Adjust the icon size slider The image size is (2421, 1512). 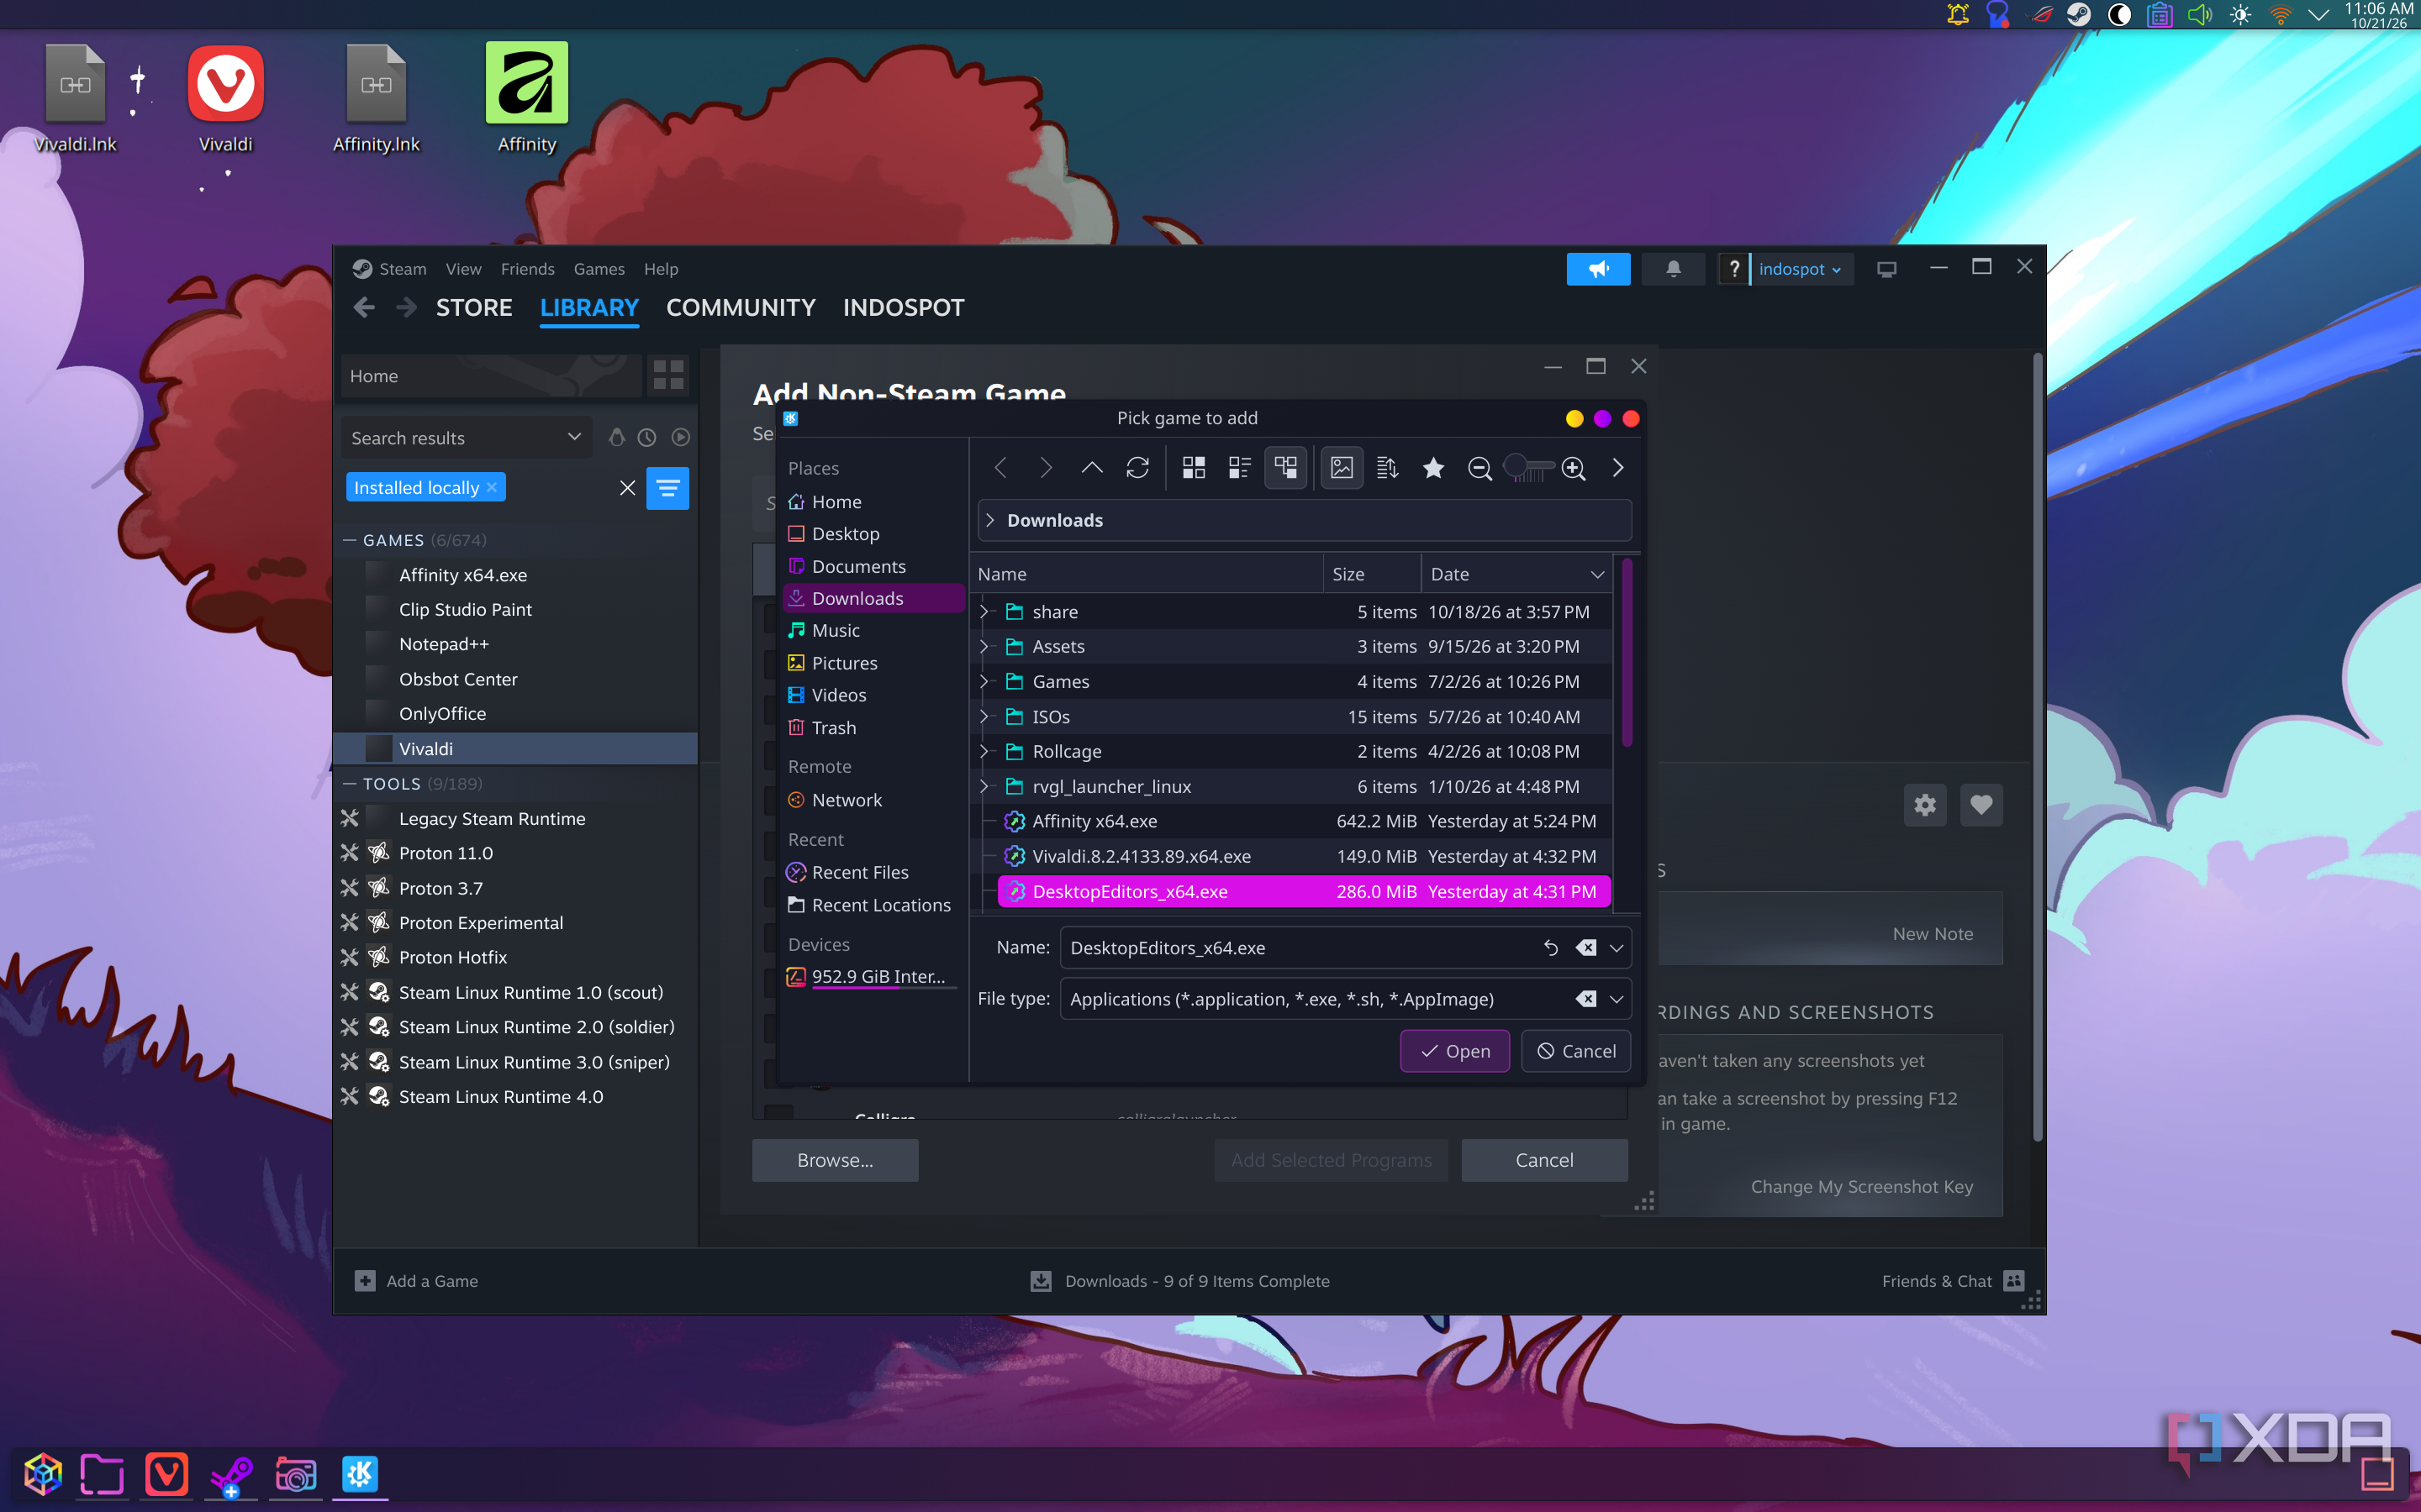[1528, 467]
